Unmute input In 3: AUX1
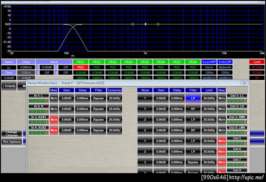Viewport: 266px width, 182px height. pos(54,120)
